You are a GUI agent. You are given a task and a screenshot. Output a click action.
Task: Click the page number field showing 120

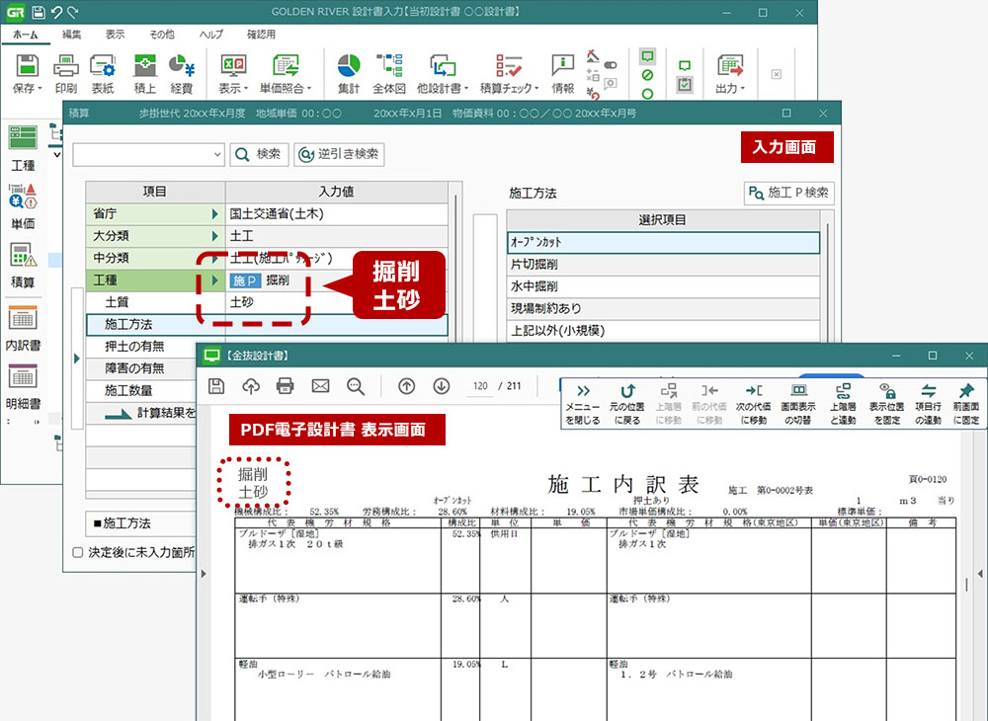480,386
